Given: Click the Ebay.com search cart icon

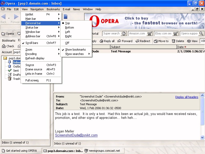Looking at the screenshot, I should point(175,34).
